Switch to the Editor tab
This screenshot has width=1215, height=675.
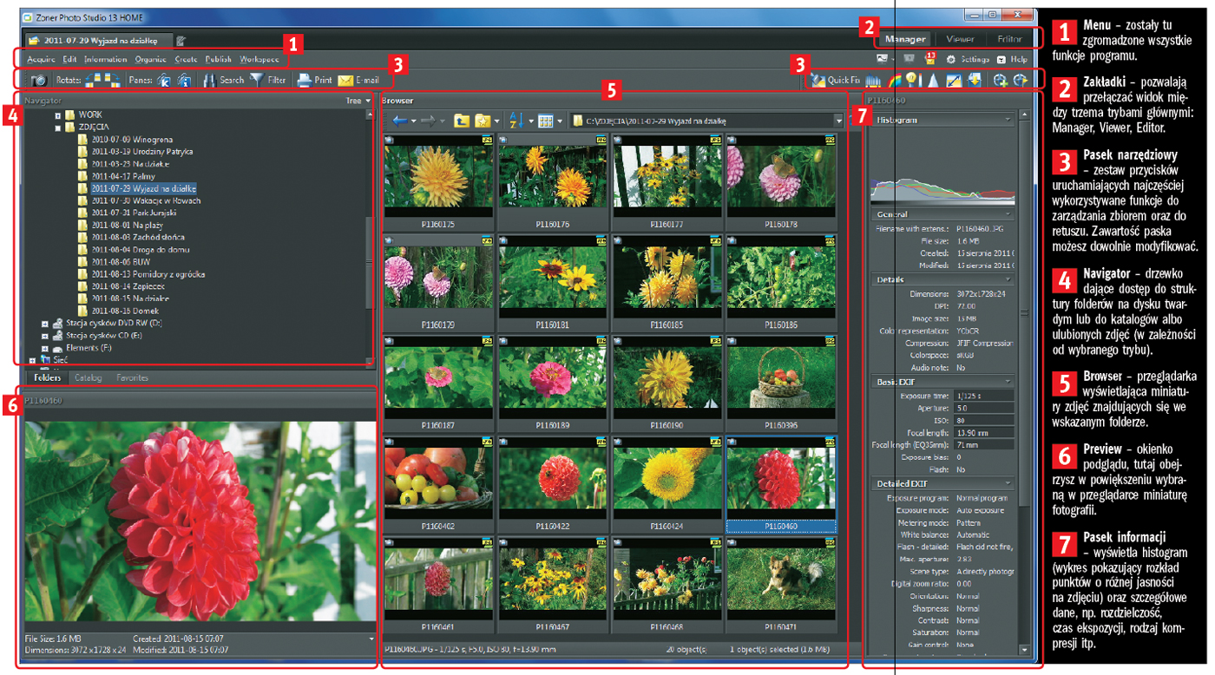tap(1008, 39)
